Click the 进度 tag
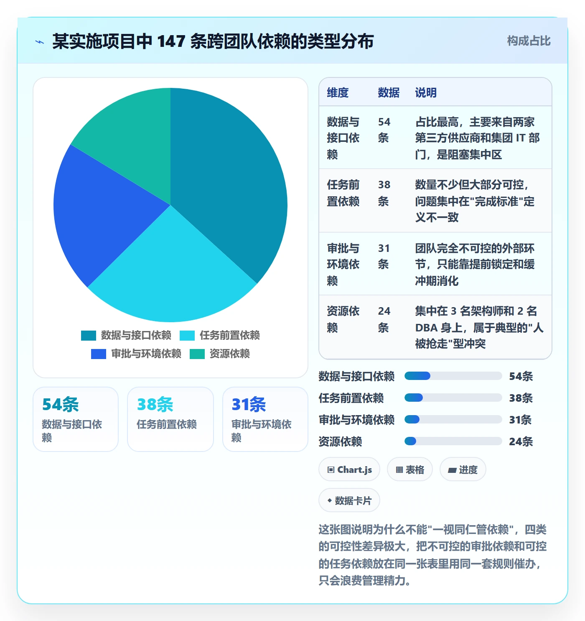Screen dimensions: 585x621 pyautogui.click(x=463, y=470)
